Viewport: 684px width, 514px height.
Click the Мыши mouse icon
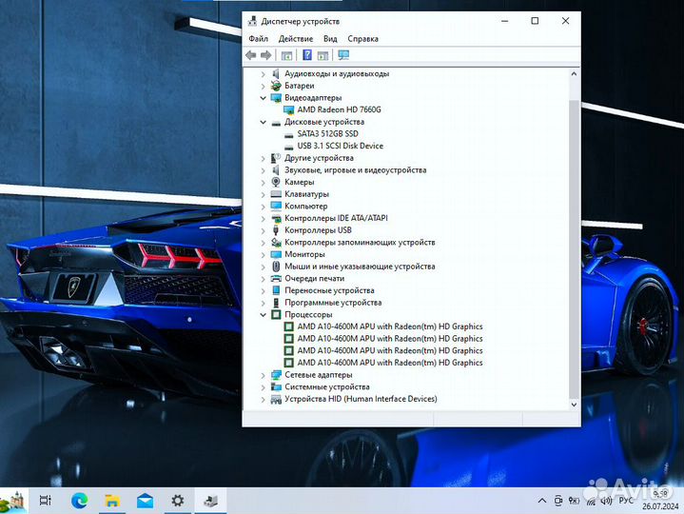pyautogui.click(x=276, y=267)
